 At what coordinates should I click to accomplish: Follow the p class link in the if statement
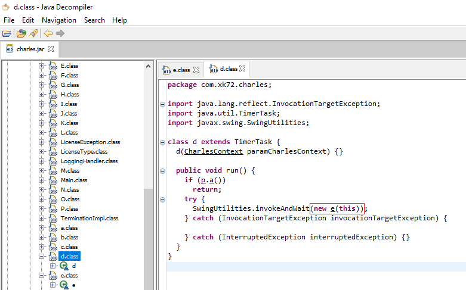[x=203, y=180]
